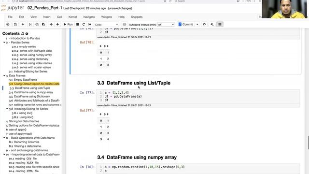Go to Renaming Columns in Contents

[x=27, y=142]
